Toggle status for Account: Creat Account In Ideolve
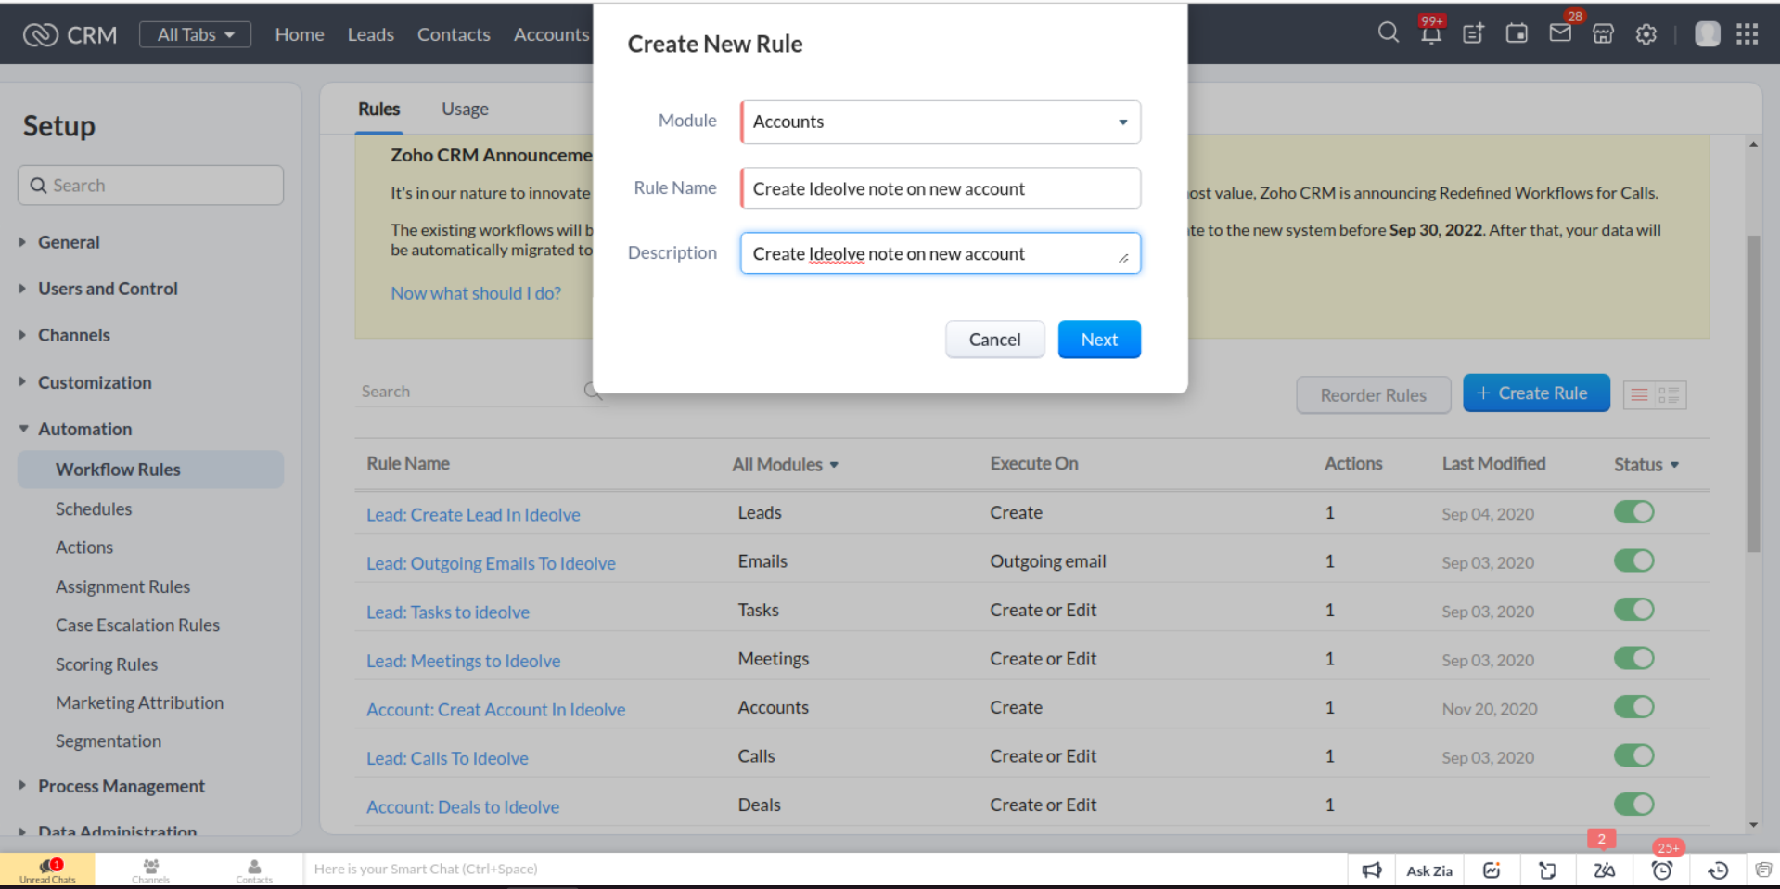 point(1633,707)
